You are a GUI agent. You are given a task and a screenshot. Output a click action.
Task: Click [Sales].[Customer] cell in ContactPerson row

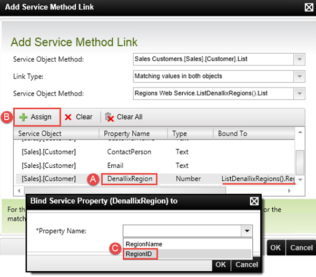click(49, 152)
